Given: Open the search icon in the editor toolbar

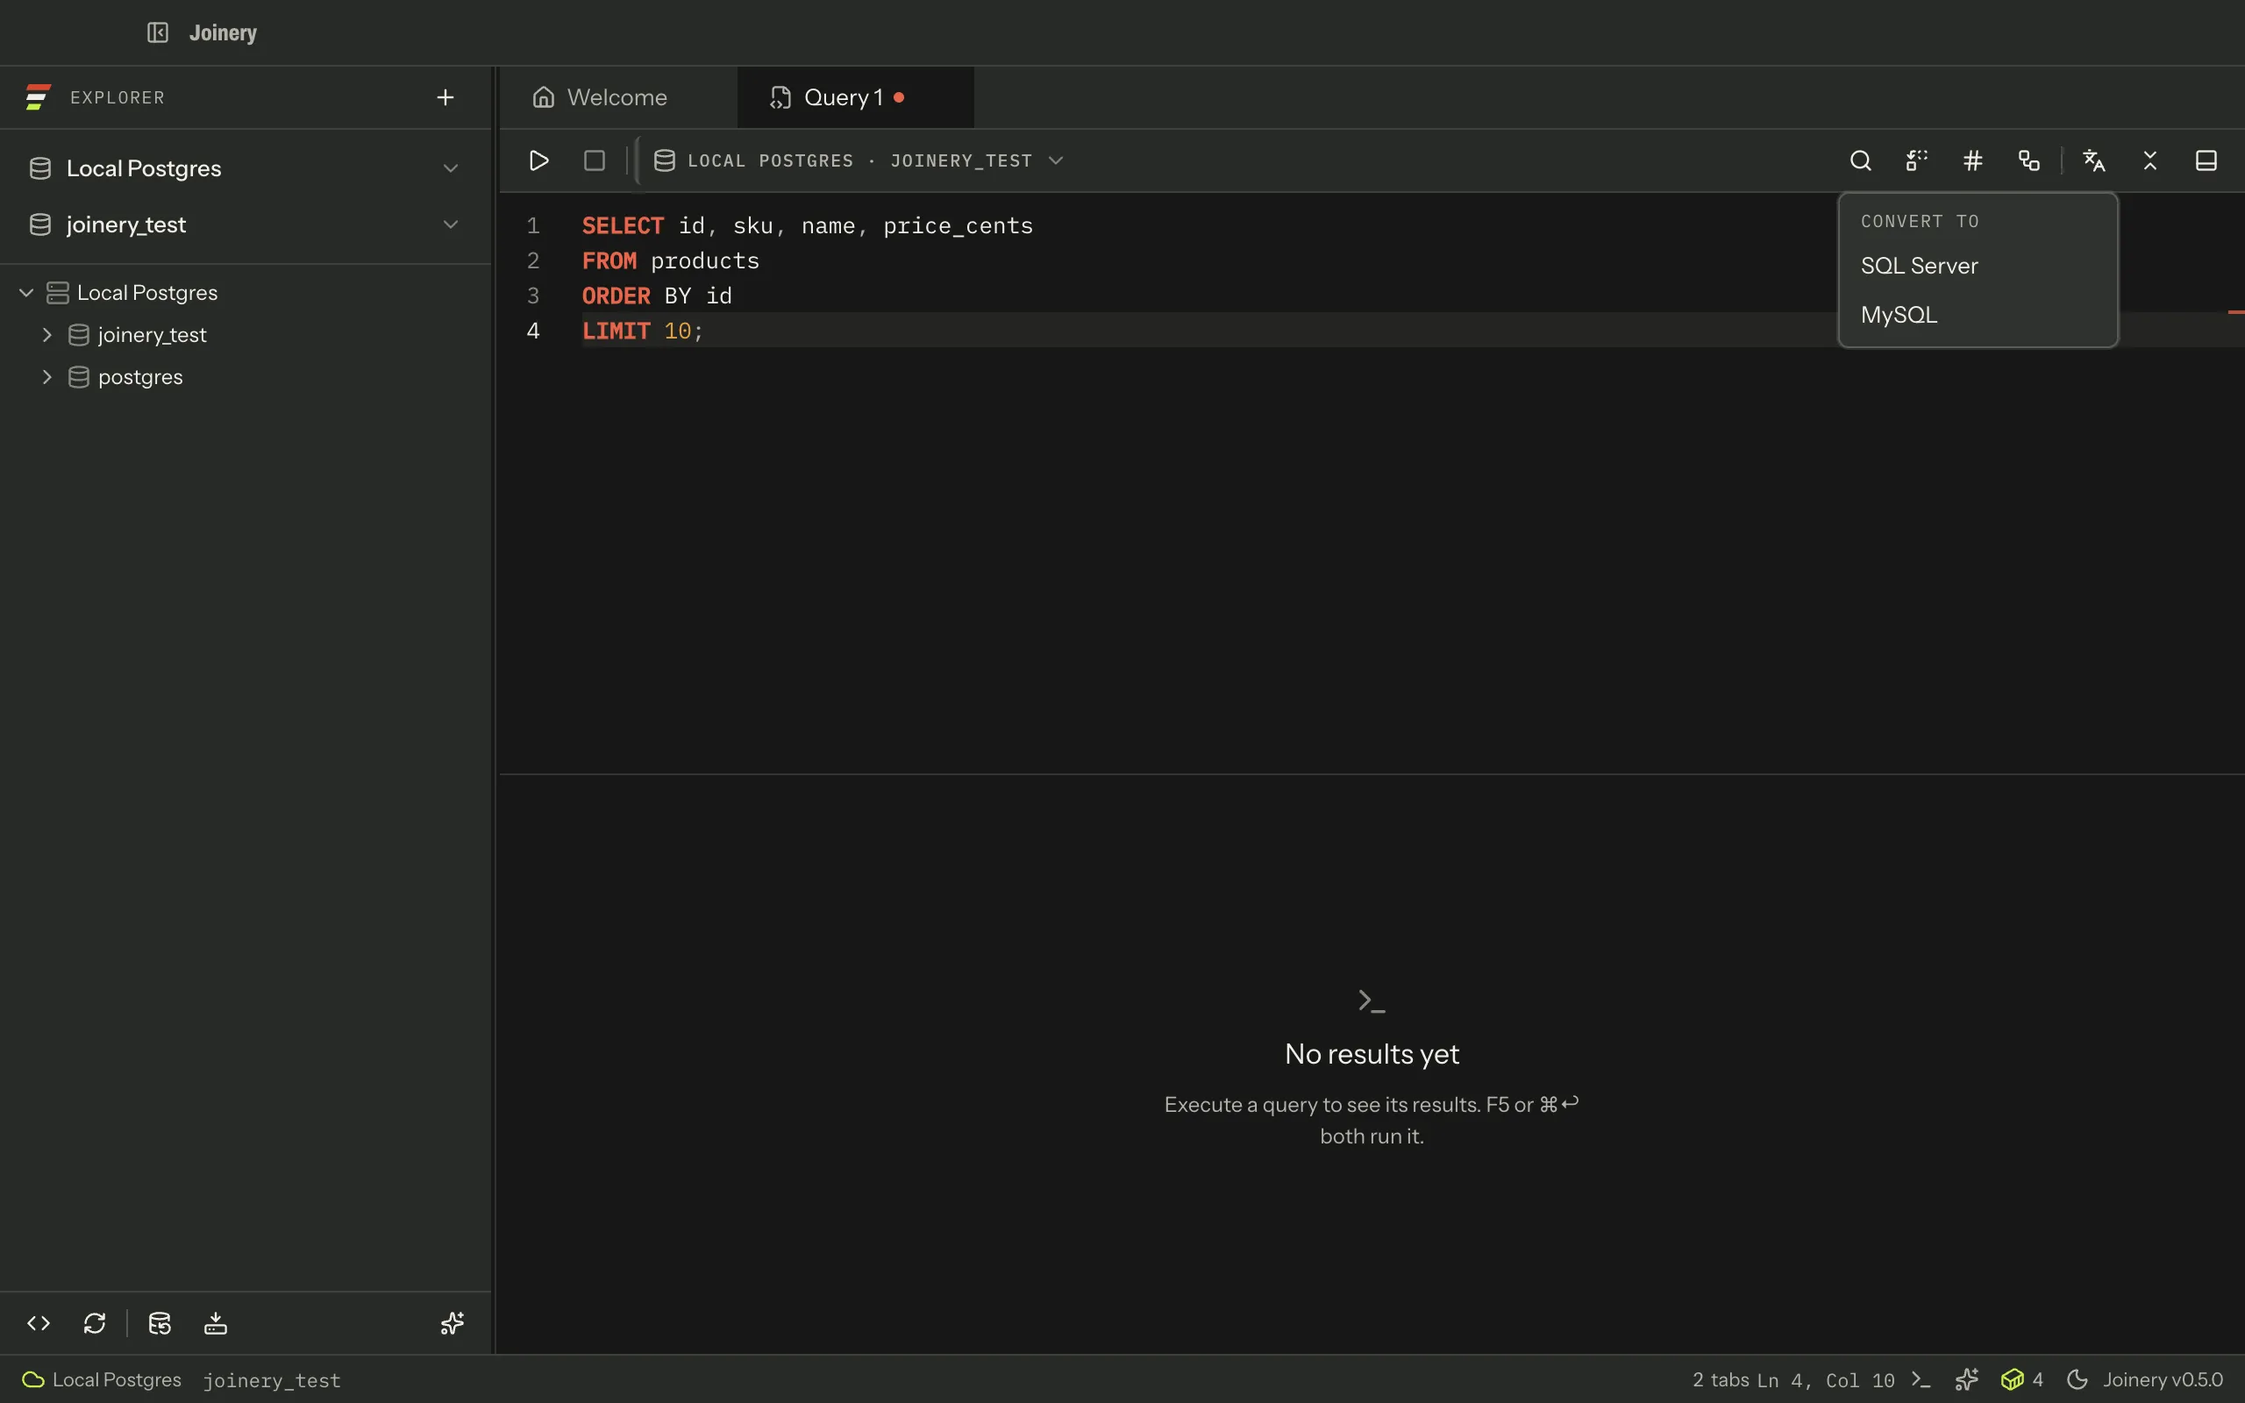Looking at the screenshot, I should click(1860, 160).
